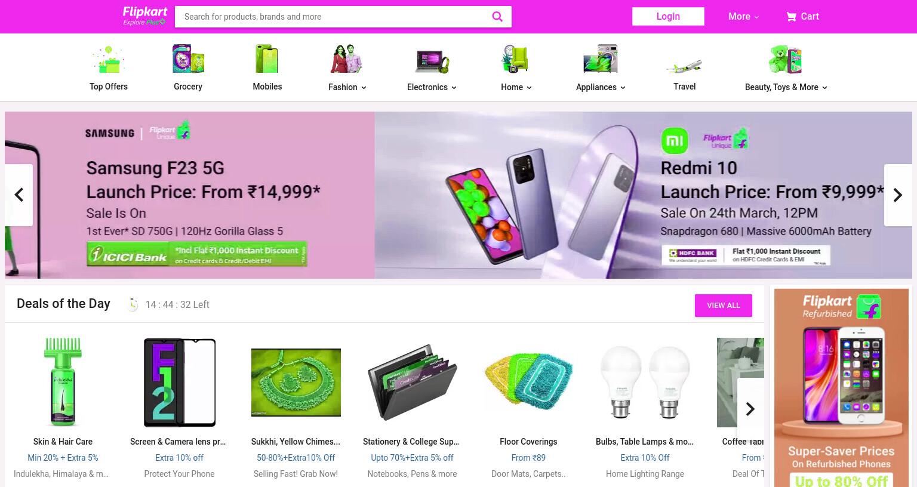The height and width of the screenshot is (487, 917).
Task: Click the Login button
Action: 668,17
